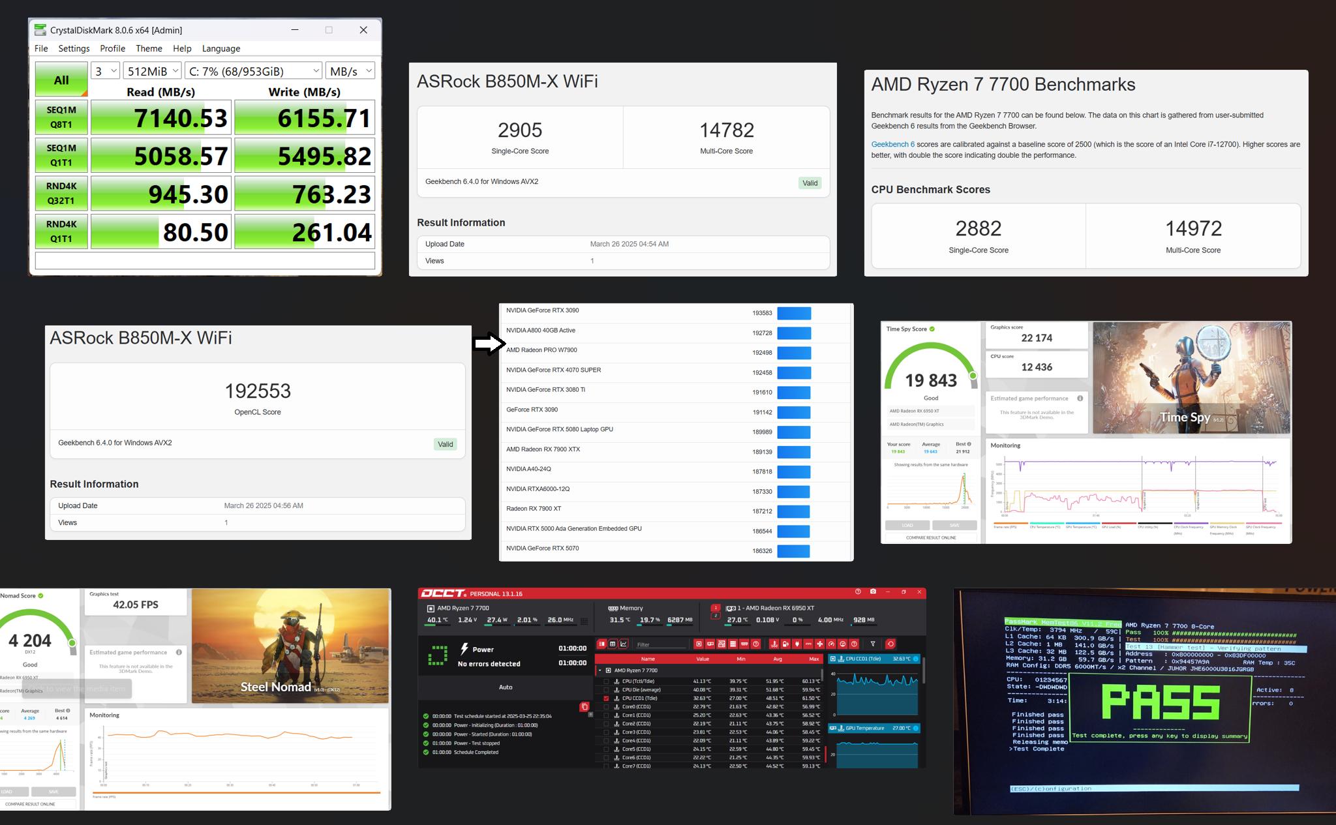Open the C: drive selection dropdown
Image resolution: width=1336 pixels, height=825 pixels.
tap(254, 71)
